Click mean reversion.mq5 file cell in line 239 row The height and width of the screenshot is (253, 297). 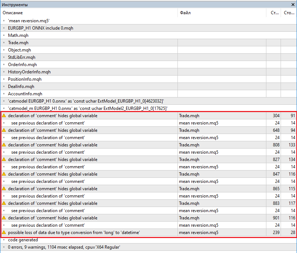(x=222, y=233)
